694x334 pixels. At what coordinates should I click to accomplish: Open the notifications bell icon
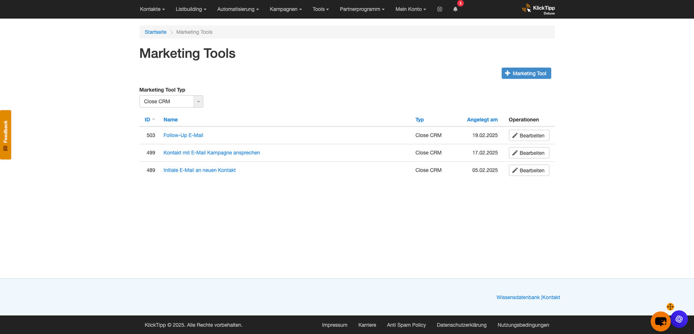(455, 9)
